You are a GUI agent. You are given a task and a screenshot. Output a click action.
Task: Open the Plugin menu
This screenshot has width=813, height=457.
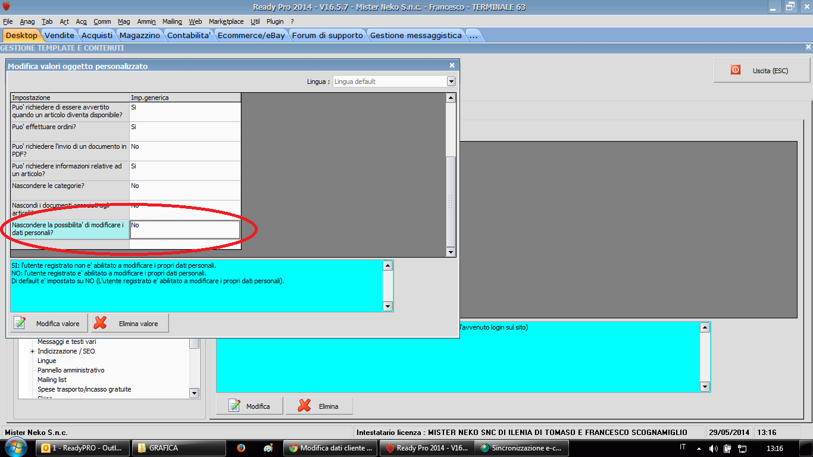pos(275,21)
